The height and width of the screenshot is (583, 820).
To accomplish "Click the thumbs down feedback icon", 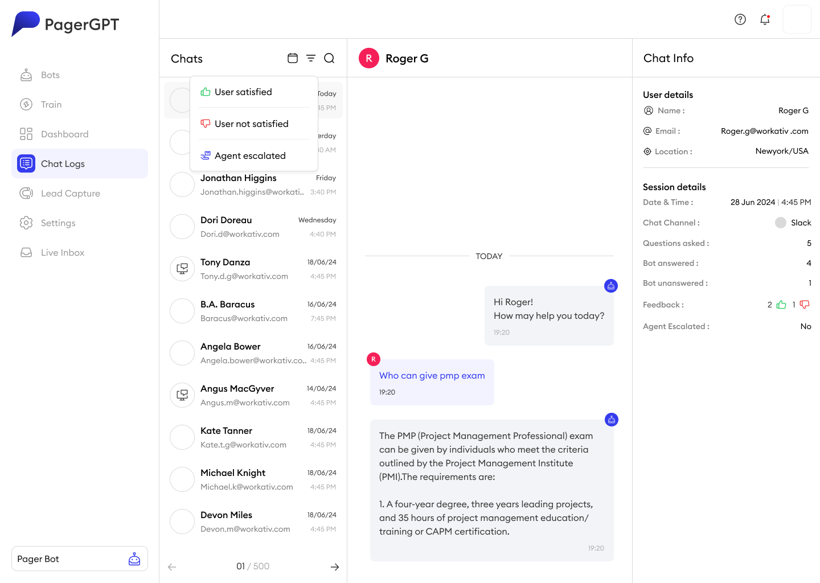I will click(x=805, y=305).
